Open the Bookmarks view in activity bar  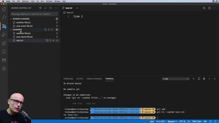(x=4, y=52)
